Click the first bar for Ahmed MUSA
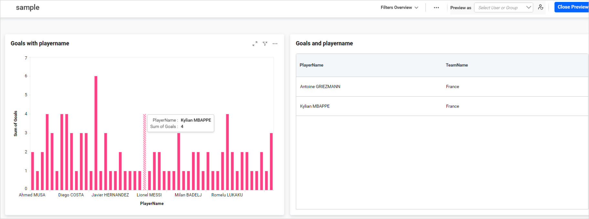 click(32, 171)
